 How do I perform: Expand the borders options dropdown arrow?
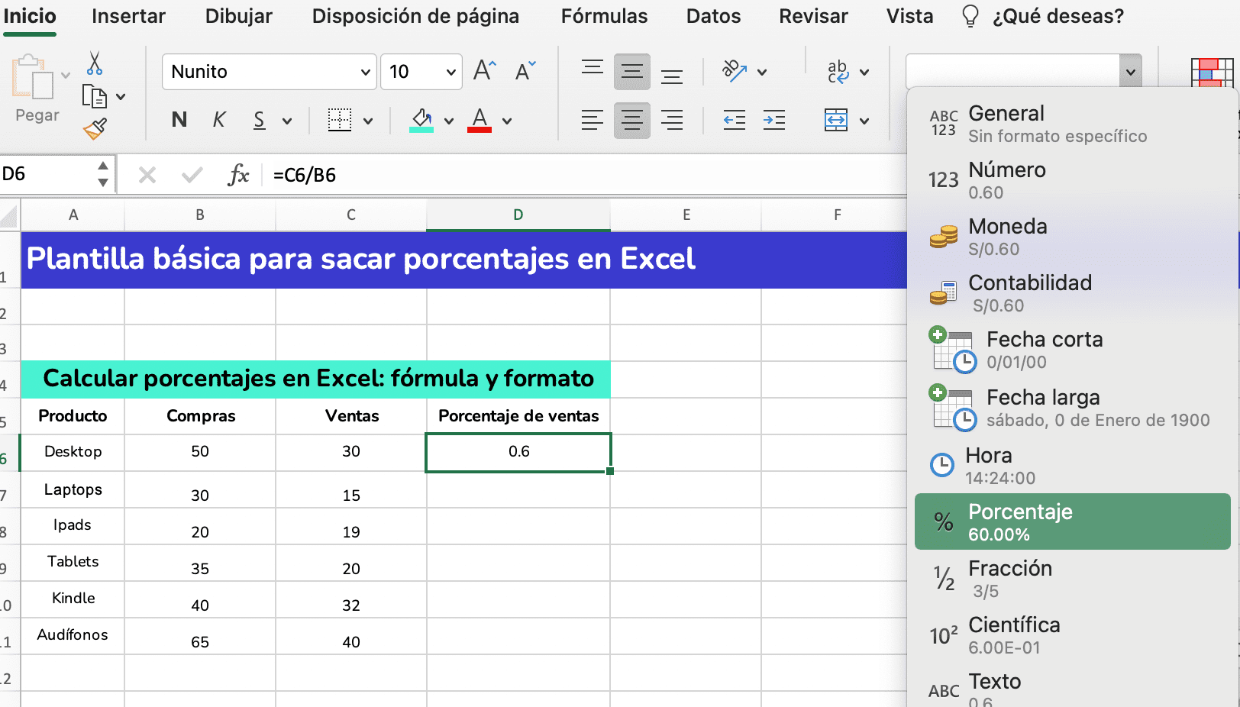coord(367,121)
